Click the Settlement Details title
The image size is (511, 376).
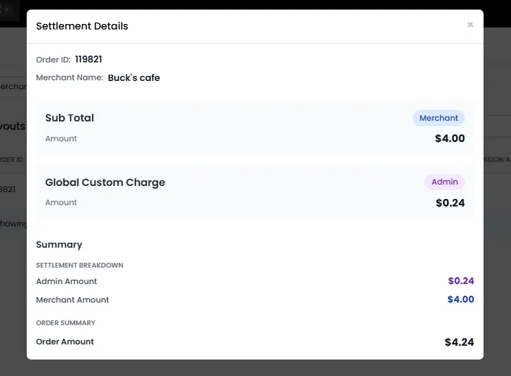click(82, 26)
